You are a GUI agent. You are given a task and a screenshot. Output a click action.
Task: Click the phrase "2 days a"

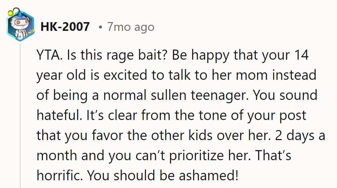tap(300, 136)
